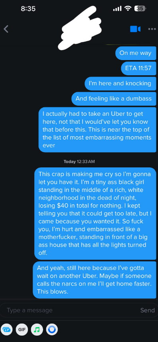Tap the battery indicator in status bar
158x342 pixels.
coord(140,8)
